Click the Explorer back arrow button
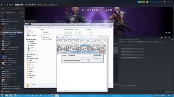174x97 pixels. tap(26, 24)
